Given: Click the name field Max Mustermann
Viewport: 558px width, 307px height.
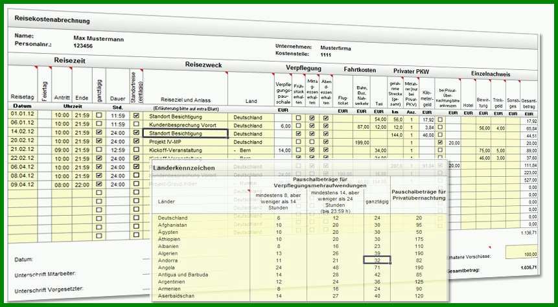Looking at the screenshot, I should point(99,38).
